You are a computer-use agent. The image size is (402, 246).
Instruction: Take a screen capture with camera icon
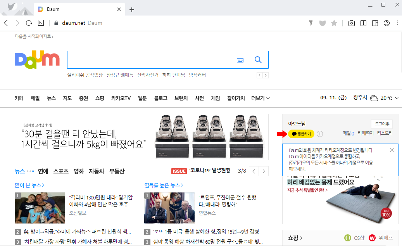point(352,23)
